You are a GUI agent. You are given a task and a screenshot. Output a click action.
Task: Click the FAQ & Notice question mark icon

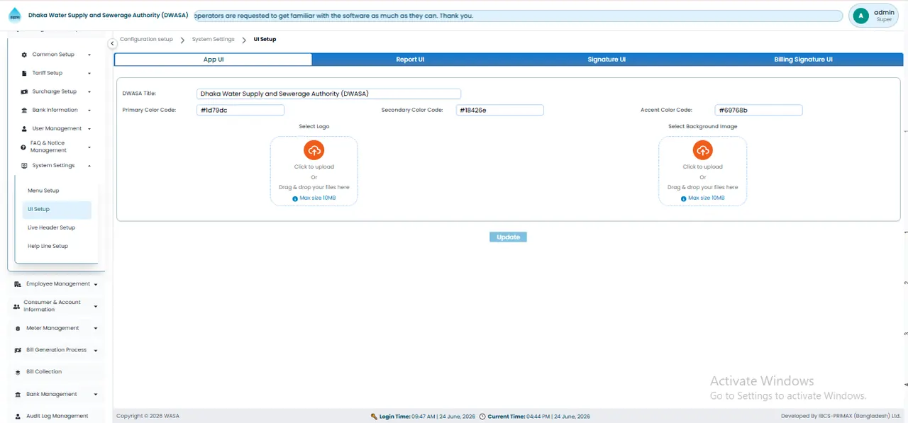point(23,147)
